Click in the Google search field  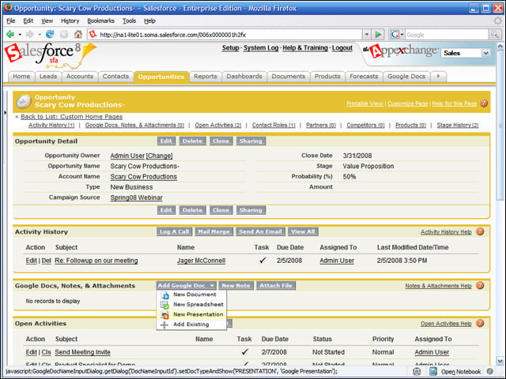[x=447, y=35]
